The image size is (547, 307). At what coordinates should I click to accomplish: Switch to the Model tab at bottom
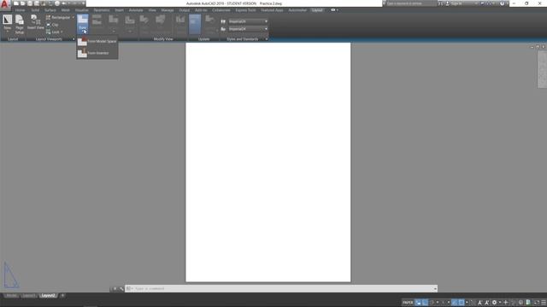11,296
